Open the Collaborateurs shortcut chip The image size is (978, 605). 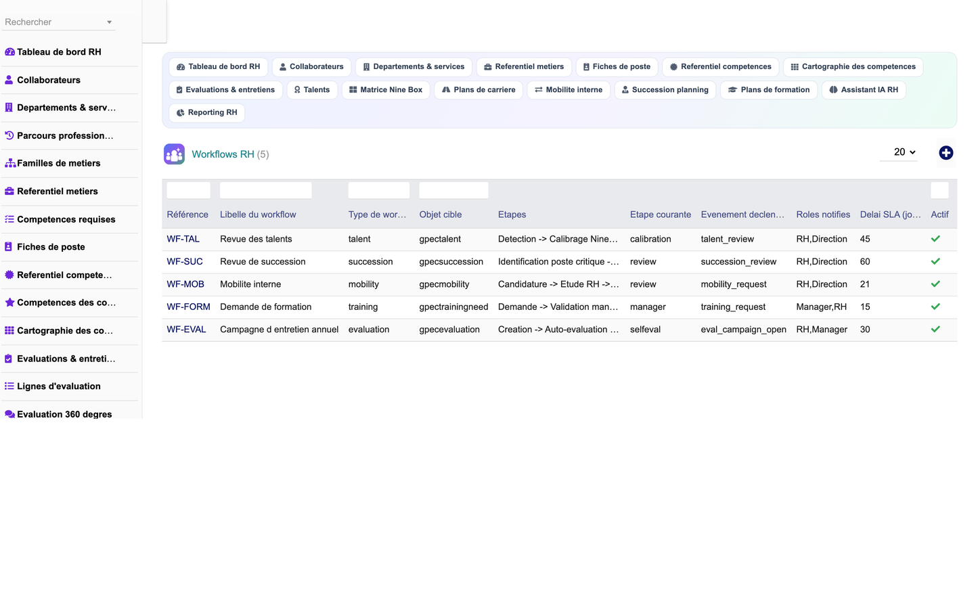click(311, 67)
